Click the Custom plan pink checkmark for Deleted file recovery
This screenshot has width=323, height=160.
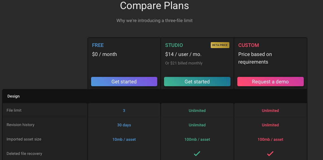270,153
